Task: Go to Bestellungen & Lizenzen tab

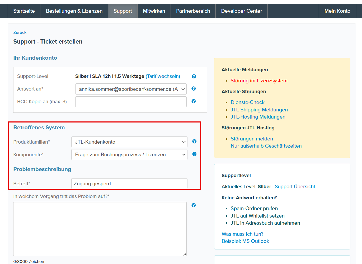Action: (74, 11)
